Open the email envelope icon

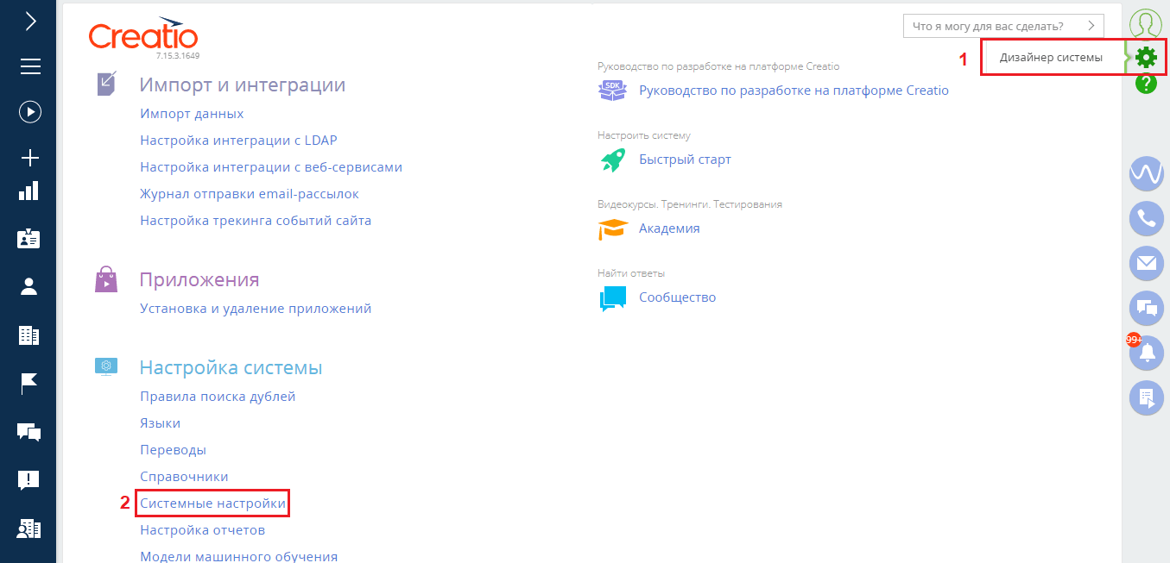1146,264
